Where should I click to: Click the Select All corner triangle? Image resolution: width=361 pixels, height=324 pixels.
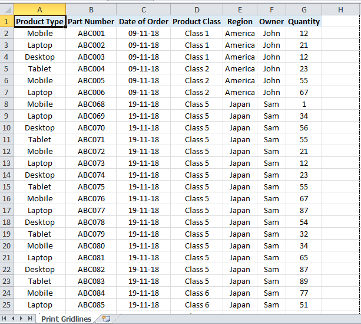[7, 9]
